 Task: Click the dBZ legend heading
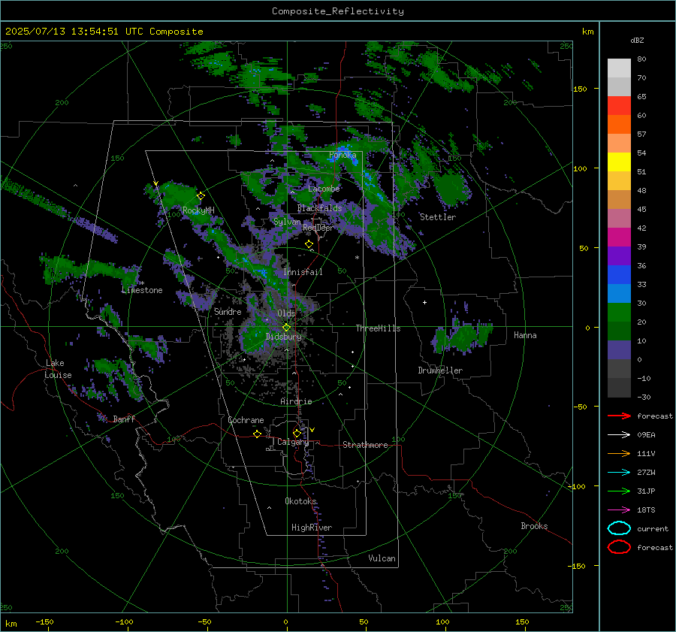637,41
